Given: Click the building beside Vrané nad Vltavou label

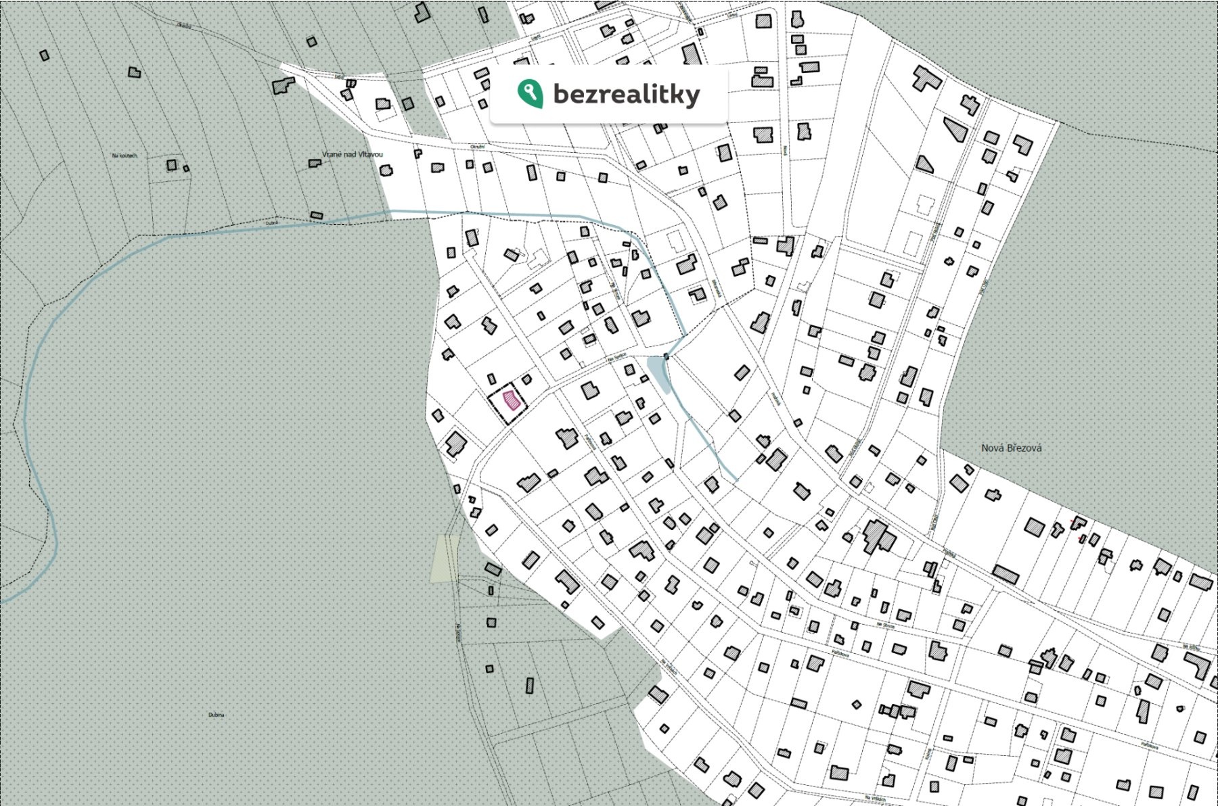Looking at the screenshot, I should 315,164.
